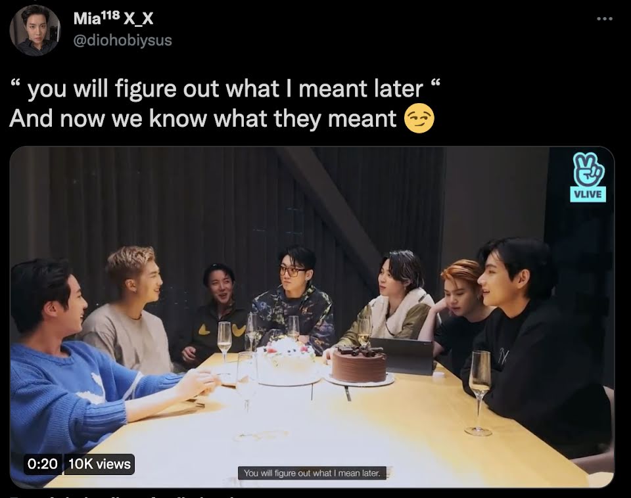
Task: Click the 0:20 duration badge on the video
Action: tap(43, 464)
